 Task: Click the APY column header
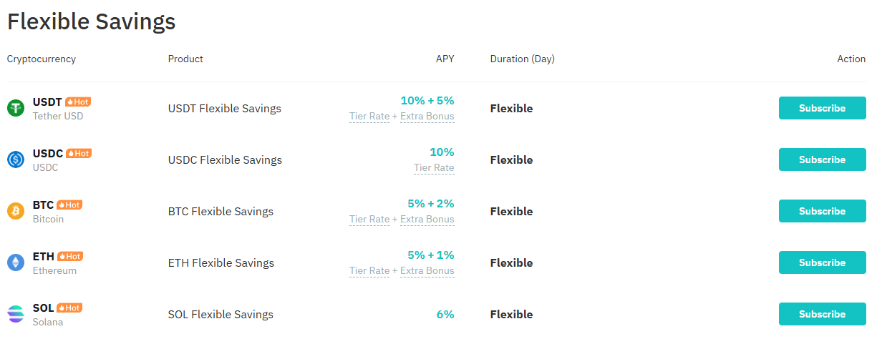[445, 59]
